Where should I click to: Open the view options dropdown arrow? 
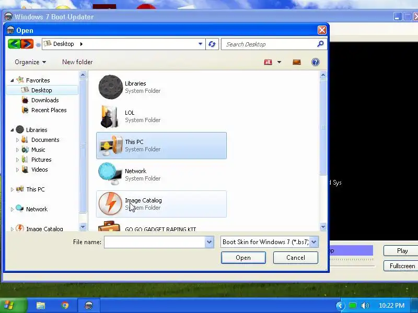(x=279, y=62)
